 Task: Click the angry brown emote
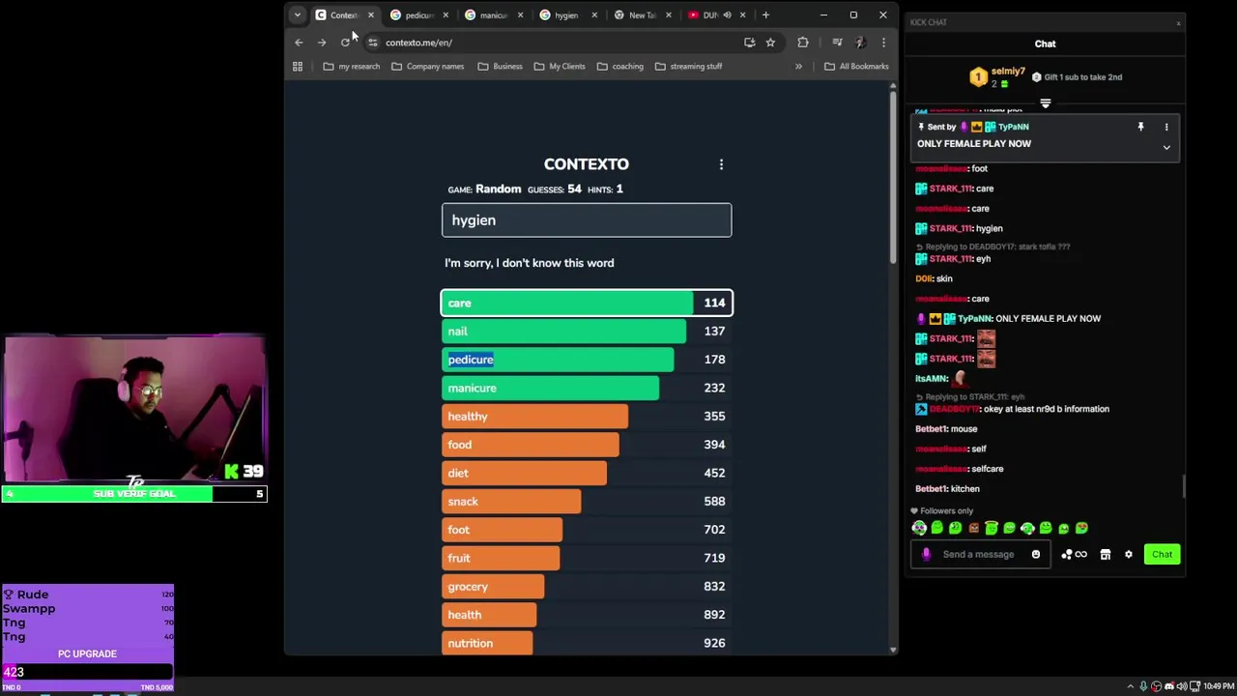[x=973, y=528]
